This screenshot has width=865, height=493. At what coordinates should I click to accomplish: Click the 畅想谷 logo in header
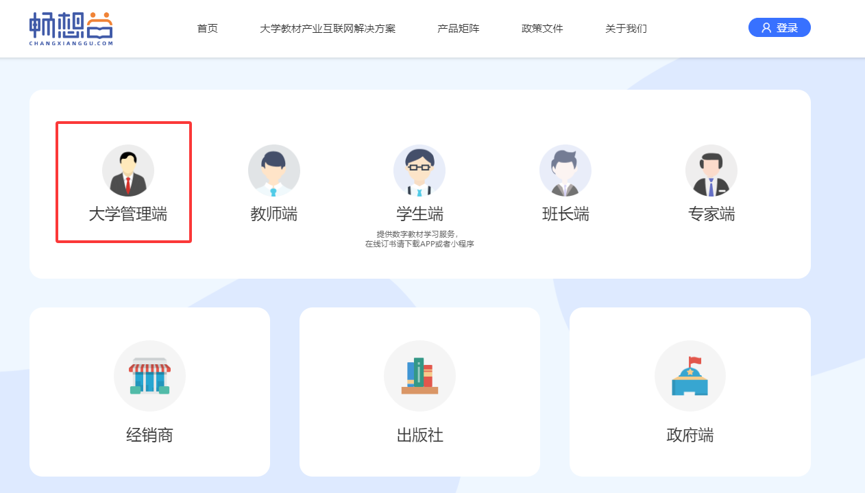(x=71, y=28)
